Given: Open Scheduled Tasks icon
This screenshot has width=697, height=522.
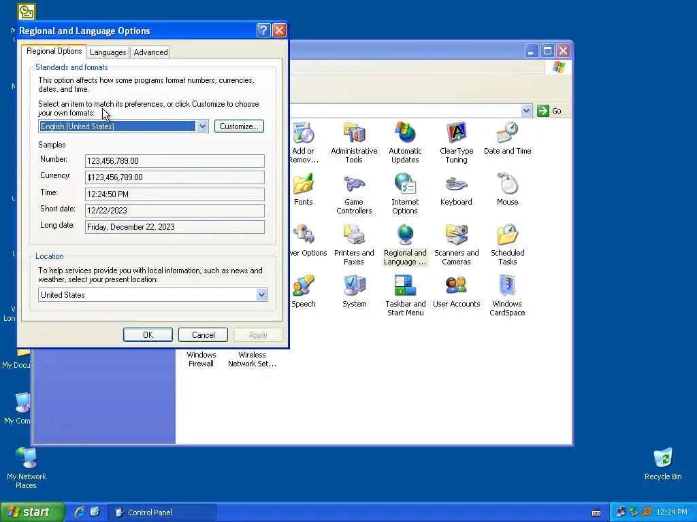Looking at the screenshot, I should pyautogui.click(x=507, y=234).
